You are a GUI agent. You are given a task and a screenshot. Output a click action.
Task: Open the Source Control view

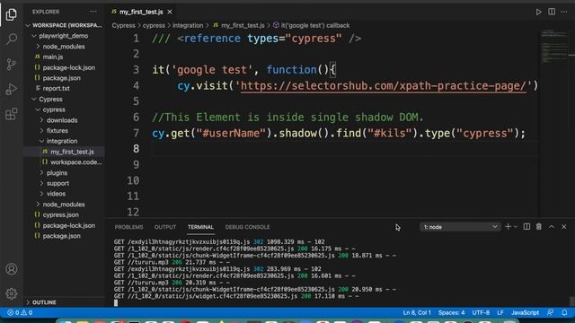click(x=12, y=64)
